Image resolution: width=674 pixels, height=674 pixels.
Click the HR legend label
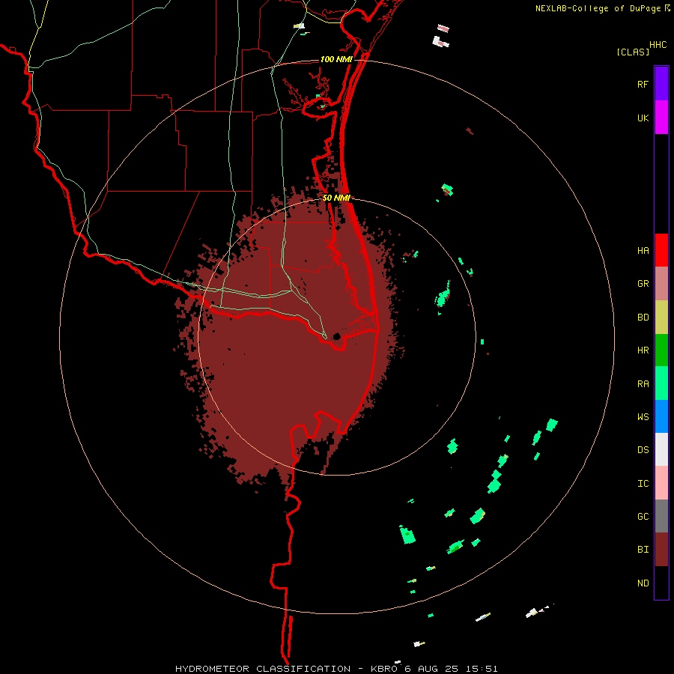[x=643, y=350]
